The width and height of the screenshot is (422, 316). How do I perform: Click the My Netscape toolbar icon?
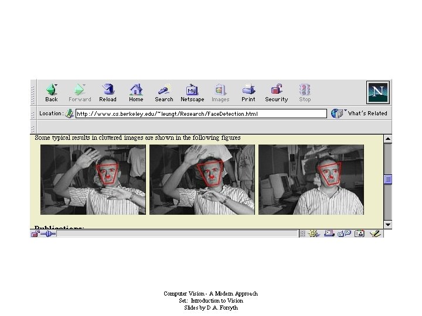click(192, 92)
